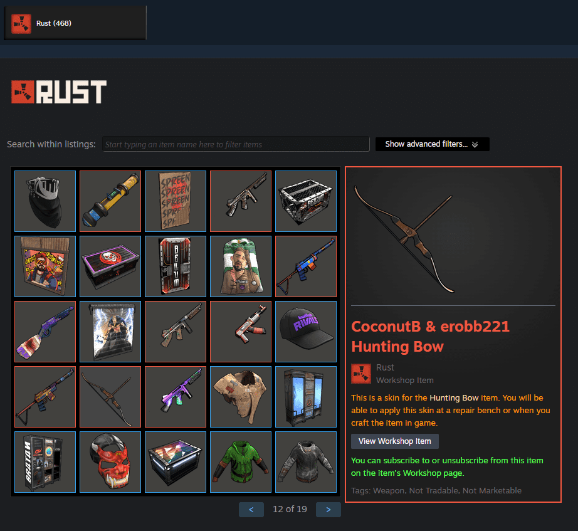Go to the next inventory page
The width and height of the screenshot is (578, 531).
coord(328,510)
